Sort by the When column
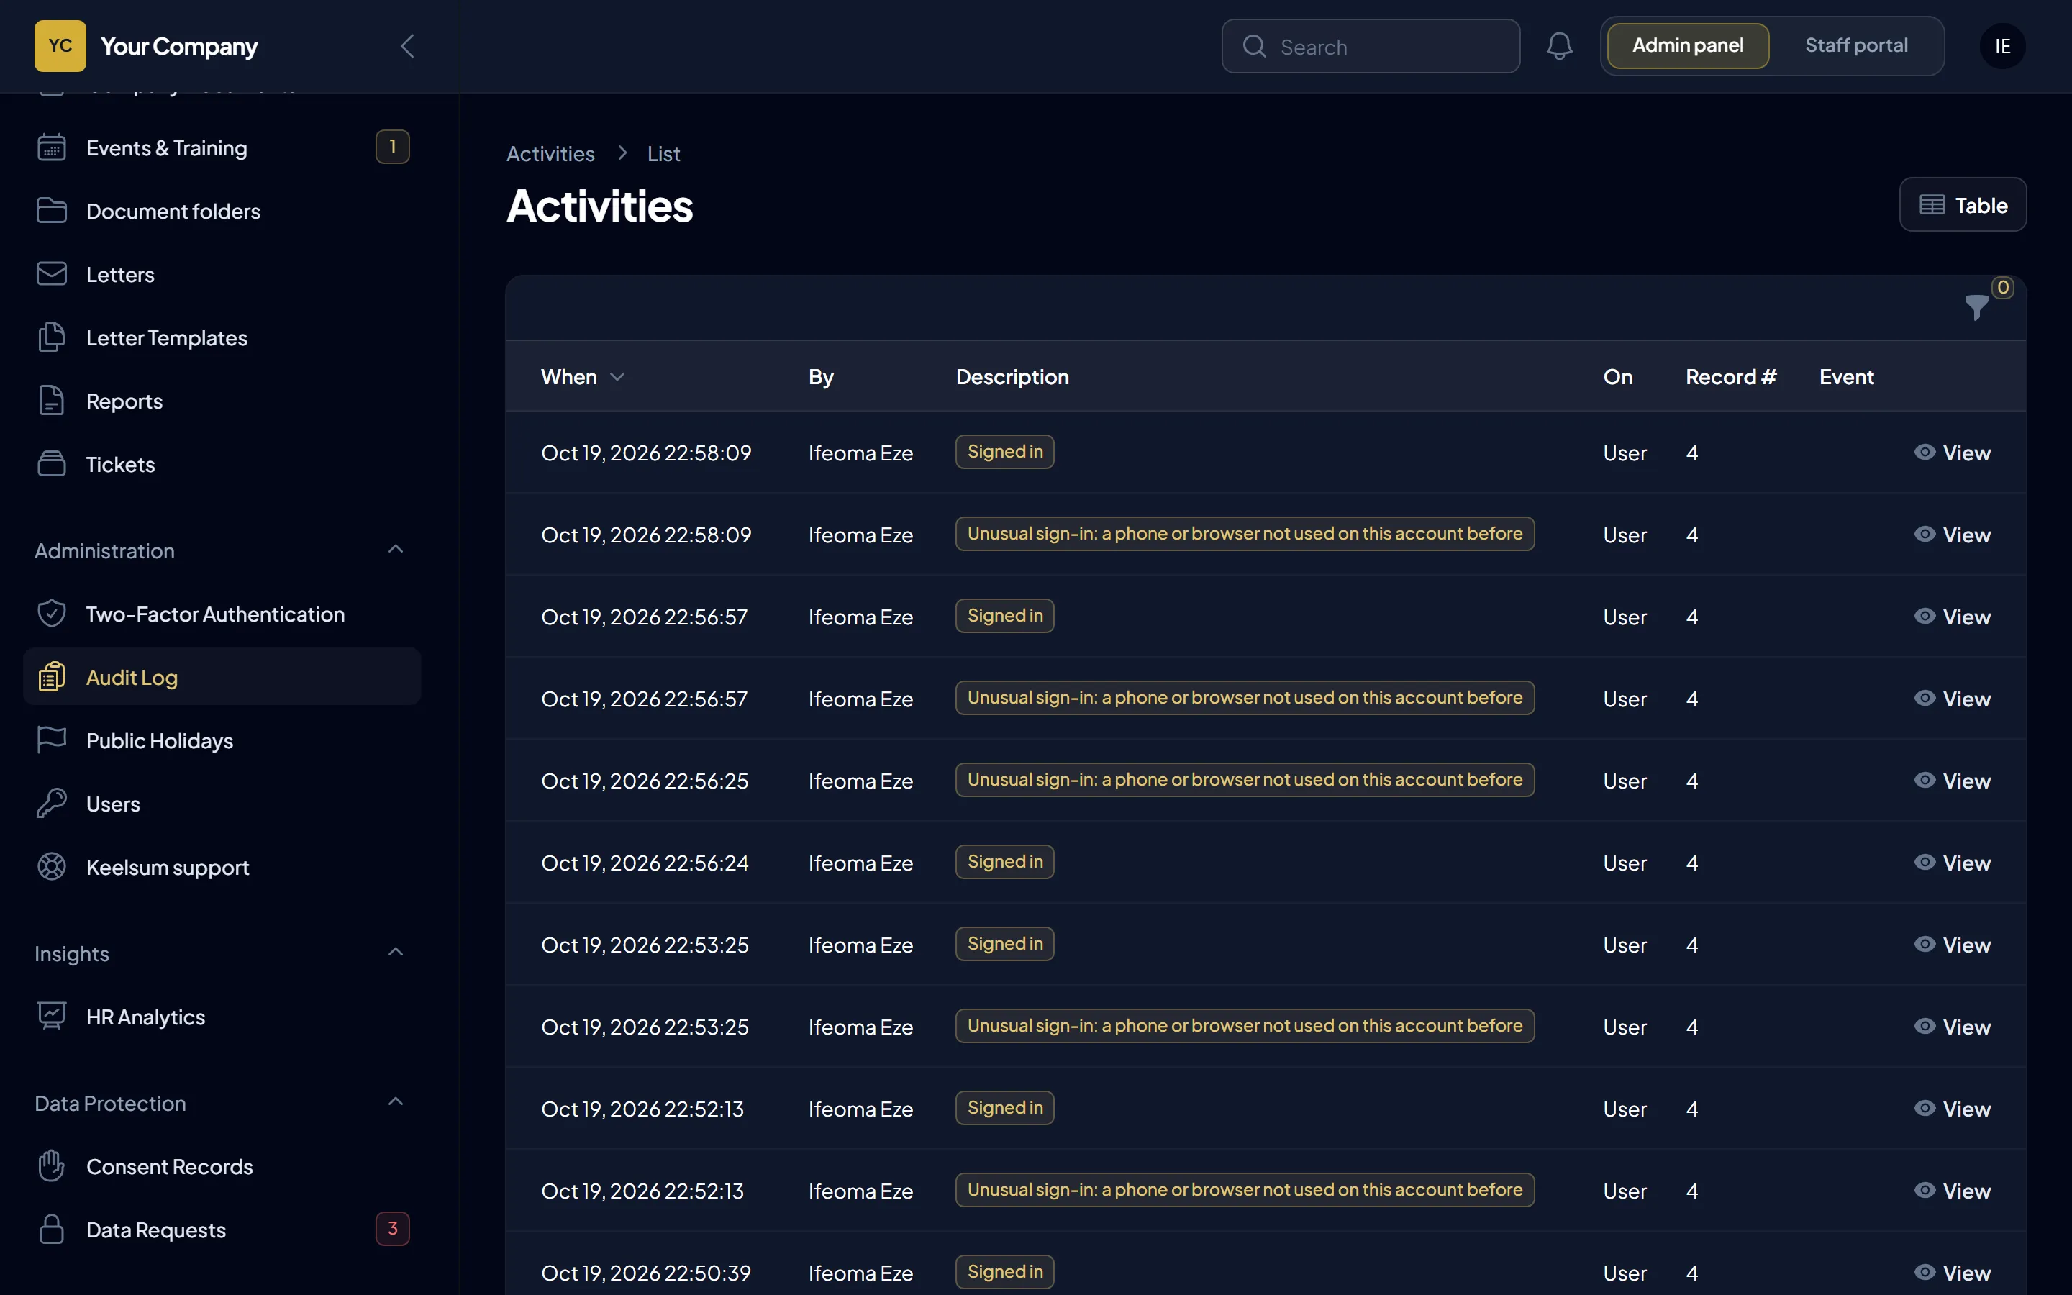Viewport: 2072px width, 1295px height. click(x=582, y=377)
